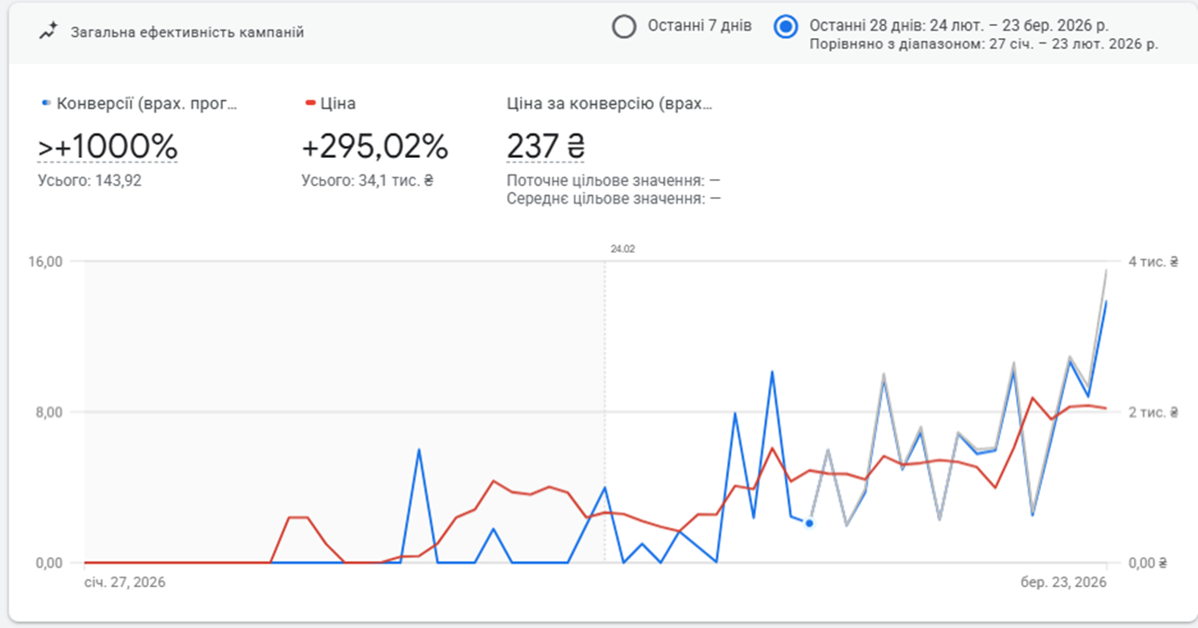Click the blue highlighted data point on the chart

coord(809,523)
